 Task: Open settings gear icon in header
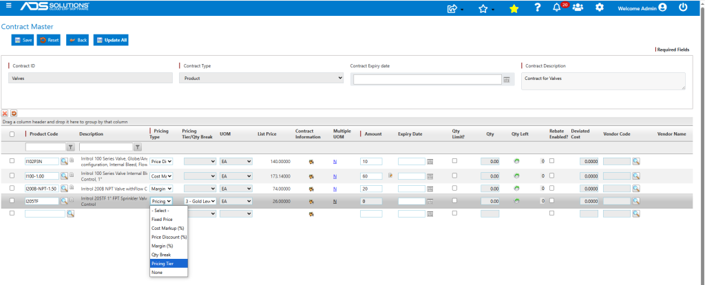coord(600,8)
